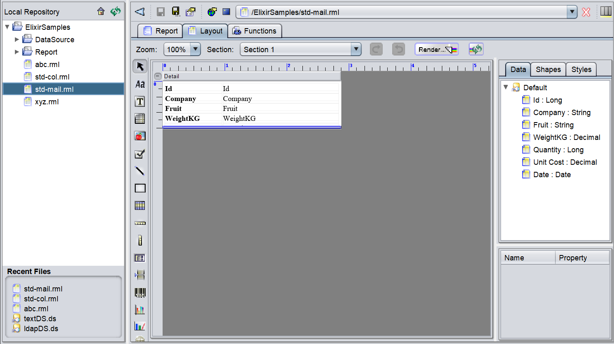Collapse the Detail section band

158,76
